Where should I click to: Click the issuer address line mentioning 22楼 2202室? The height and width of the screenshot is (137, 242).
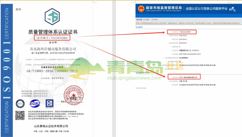point(51,131)
